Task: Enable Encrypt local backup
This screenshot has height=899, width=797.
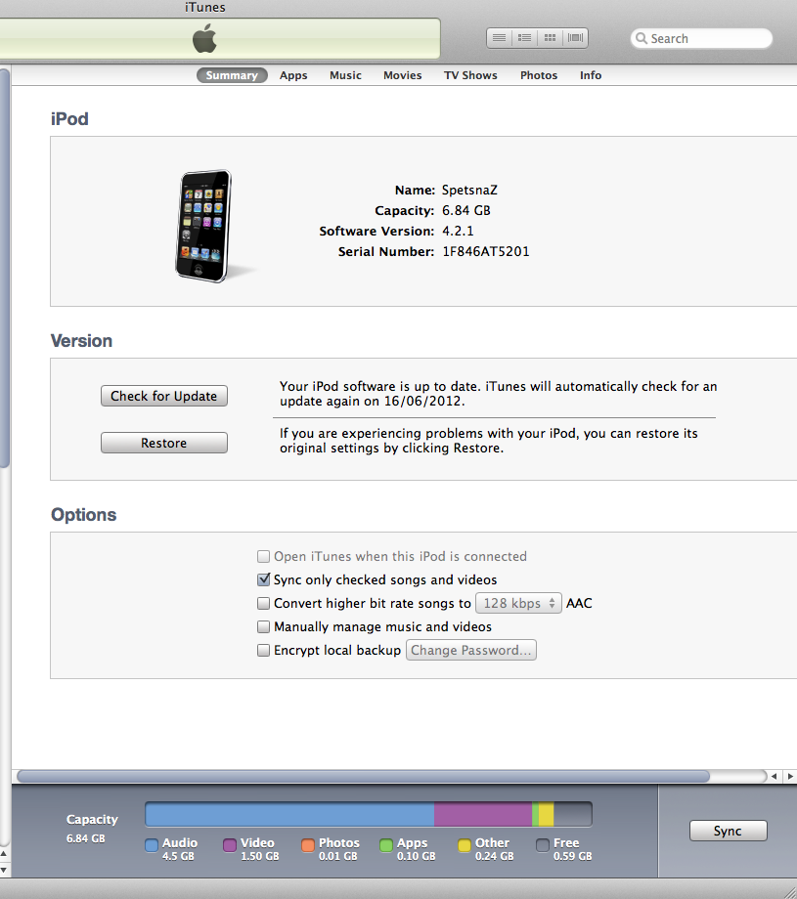Action: (263, 650)
